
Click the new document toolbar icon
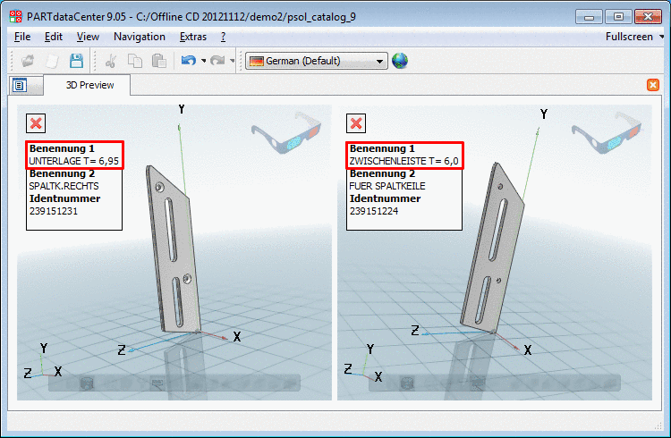[52, 61]
